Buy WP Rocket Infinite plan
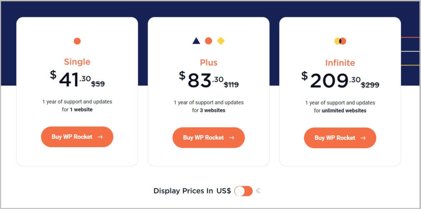421x209 pixels. pos(335,138)
